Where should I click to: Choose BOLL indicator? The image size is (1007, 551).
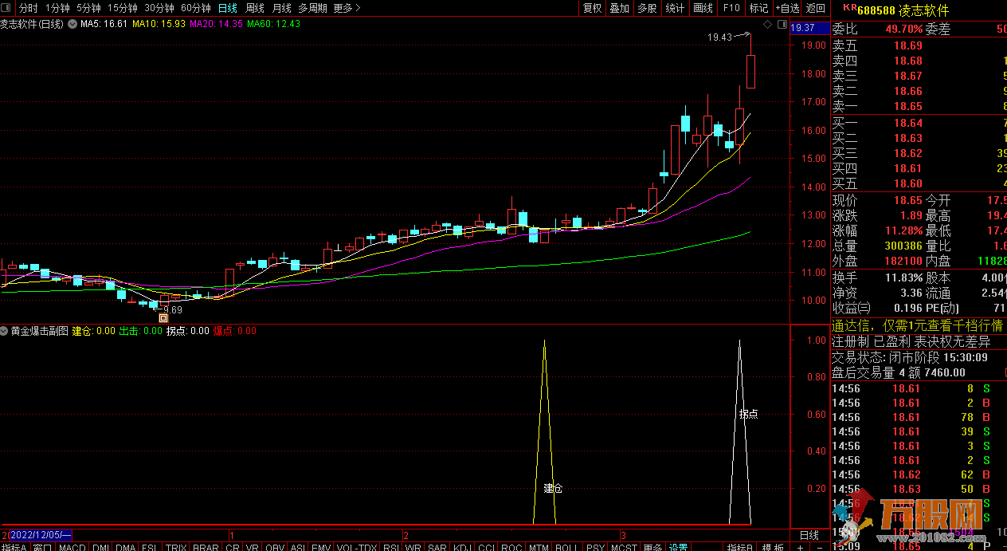point(566,546)
